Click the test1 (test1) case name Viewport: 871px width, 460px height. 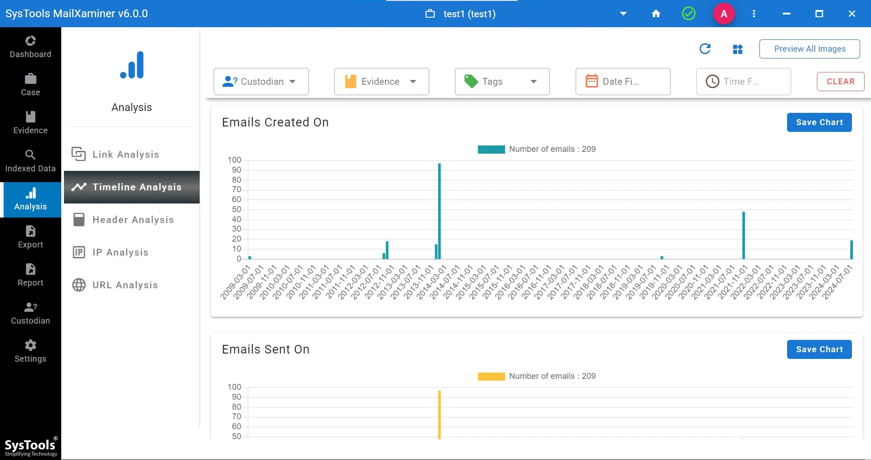[x=470, y=14]
